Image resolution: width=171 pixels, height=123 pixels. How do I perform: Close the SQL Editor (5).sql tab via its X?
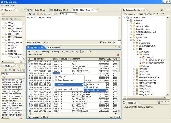[x=92, y=10]
